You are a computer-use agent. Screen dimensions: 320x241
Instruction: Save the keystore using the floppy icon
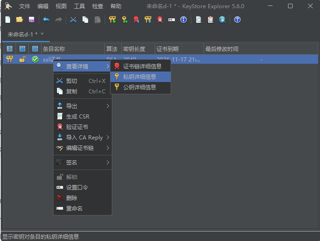[31, 20]
